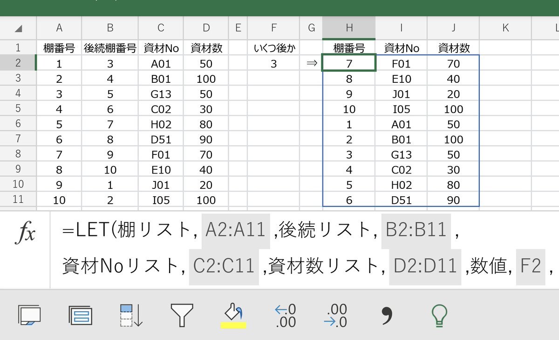Image resolution: width=559 pixels, height=340 pixels.
Task: Click cell I8 'G13'
Action: pos(402,153)
